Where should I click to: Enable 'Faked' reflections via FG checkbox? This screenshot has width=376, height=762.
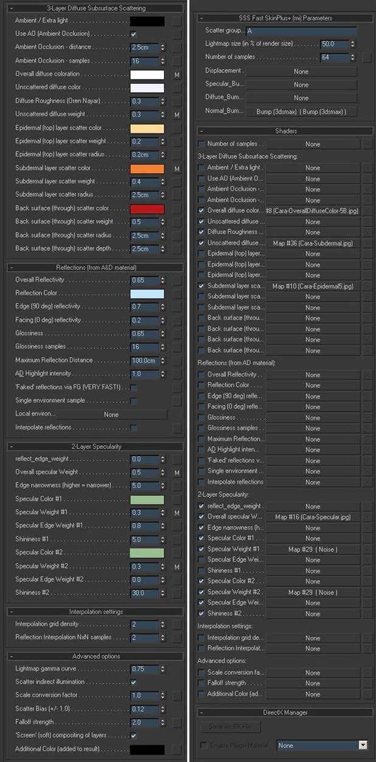(133, 387)
